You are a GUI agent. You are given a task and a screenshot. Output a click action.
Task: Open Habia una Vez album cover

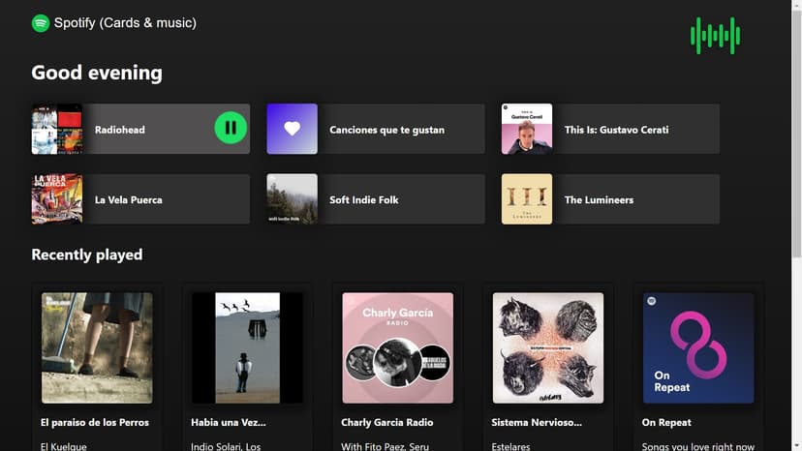pos(247,347)
